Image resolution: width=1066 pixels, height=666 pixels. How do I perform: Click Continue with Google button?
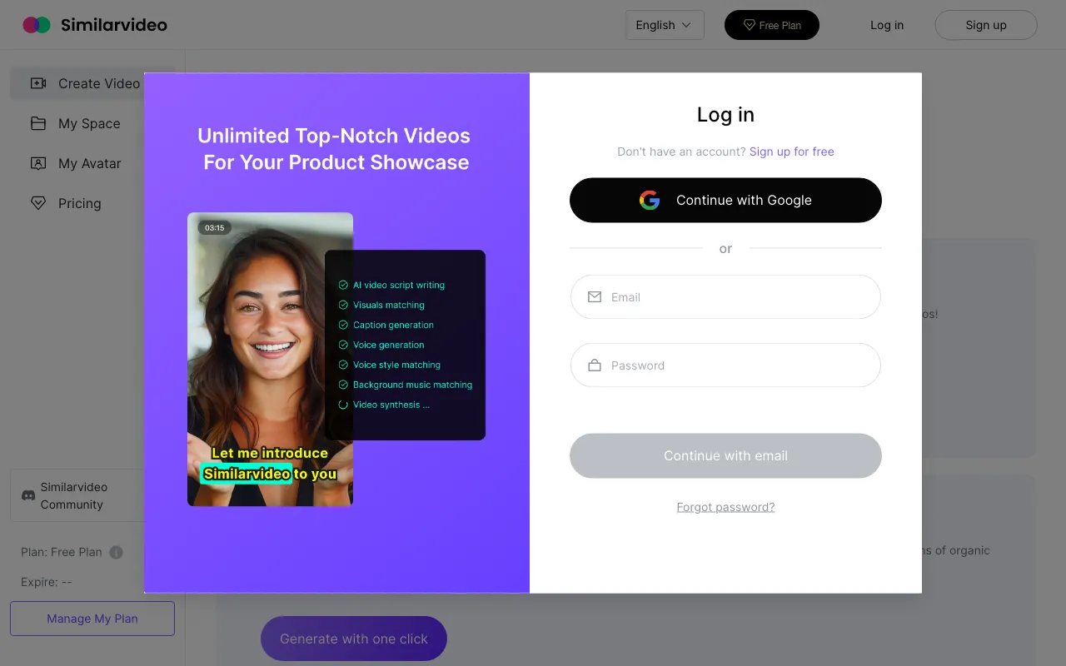pyautogui.click(x=725, y=200)
